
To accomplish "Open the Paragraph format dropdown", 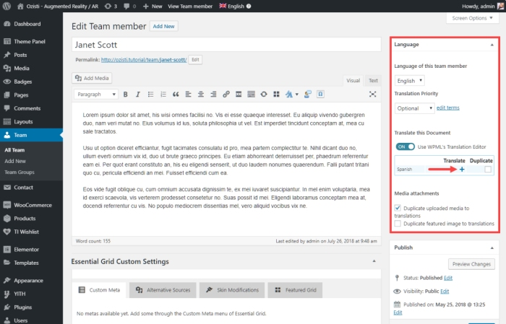I will pos(96,95).
